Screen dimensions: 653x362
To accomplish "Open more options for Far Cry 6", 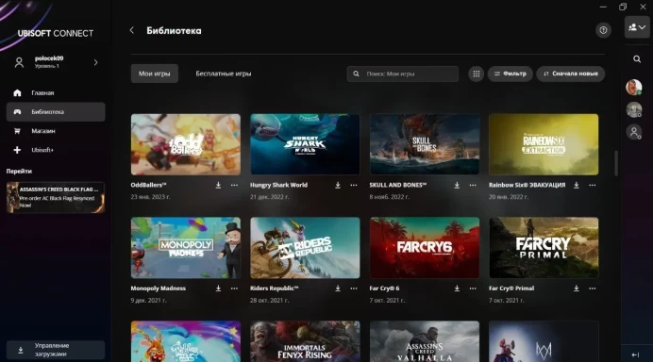I will (473, 288).
